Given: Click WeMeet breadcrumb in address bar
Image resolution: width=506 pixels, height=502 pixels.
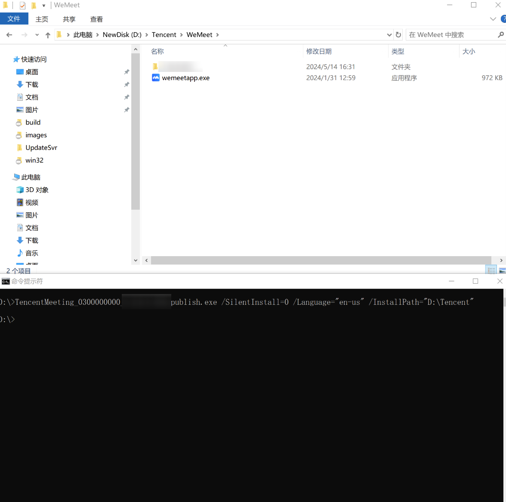Looking at the screenshot, I should [x=200, y=34].
